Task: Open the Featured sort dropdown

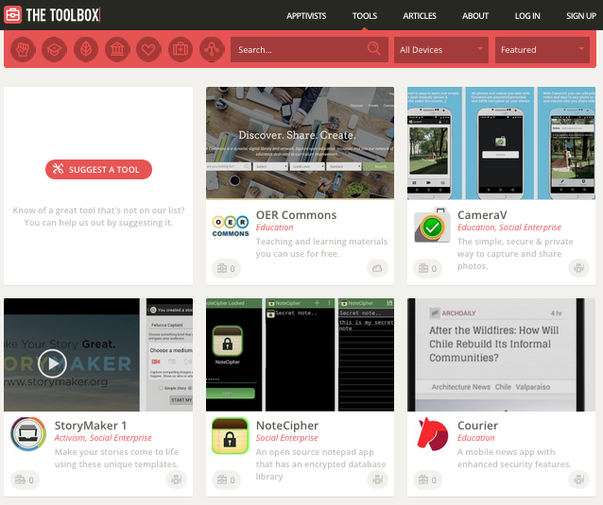Action: (543, 49)
